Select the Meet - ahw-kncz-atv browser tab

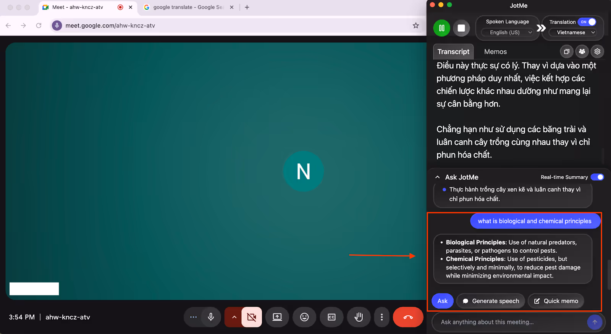point(88,7)
